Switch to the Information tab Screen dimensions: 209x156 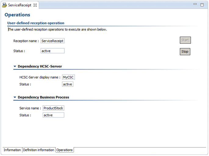pos(12,150)
